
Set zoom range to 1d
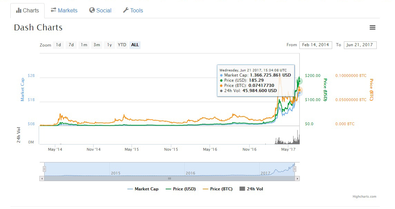click(58, 45)
